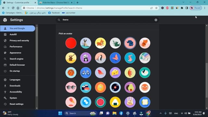208x117 pixels.
Task: Choose the green origami dragon avatar
Action: click(x=115, y=43)
